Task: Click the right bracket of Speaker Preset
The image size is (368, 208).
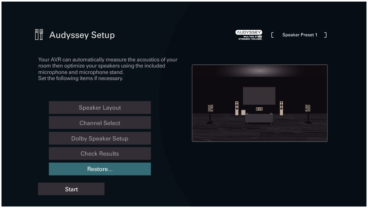Action: click(x=325, y=35)
